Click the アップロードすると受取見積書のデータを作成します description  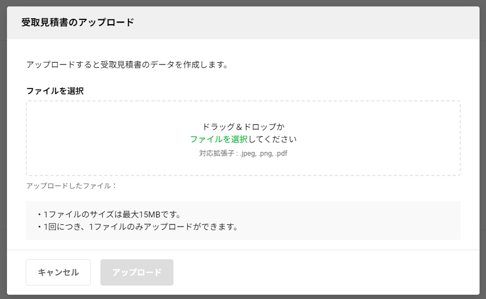[x=127, y=65]
